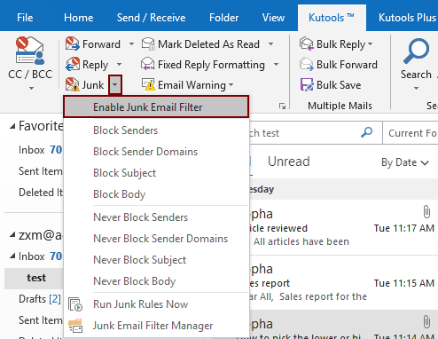Choose Never Block Body
This screenshot has width=438, height=339.
(156, 281)
